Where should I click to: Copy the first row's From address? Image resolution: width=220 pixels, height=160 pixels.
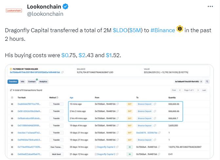tap(117, 104)
